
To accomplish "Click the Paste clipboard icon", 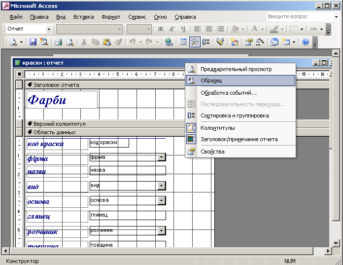I will pos(107,42).
